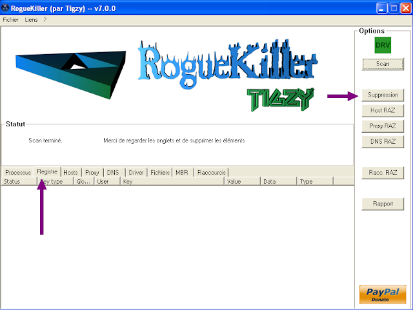Click the PayPal Donate button
This screenshot has width=413, height=310.
(383, 295)
